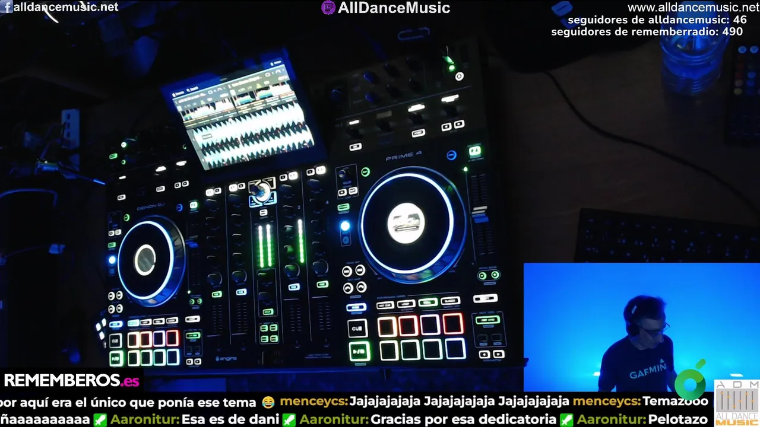Viewport: 760px width, 427px height.
Task: Click the ADM All Dance Music logo
Action: coord(737,403)
